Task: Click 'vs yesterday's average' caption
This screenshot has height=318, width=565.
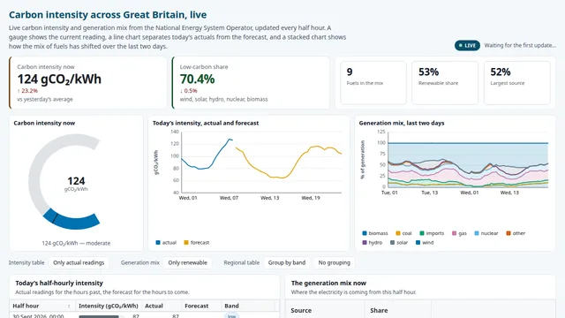Action: click(x=45, y=99)
